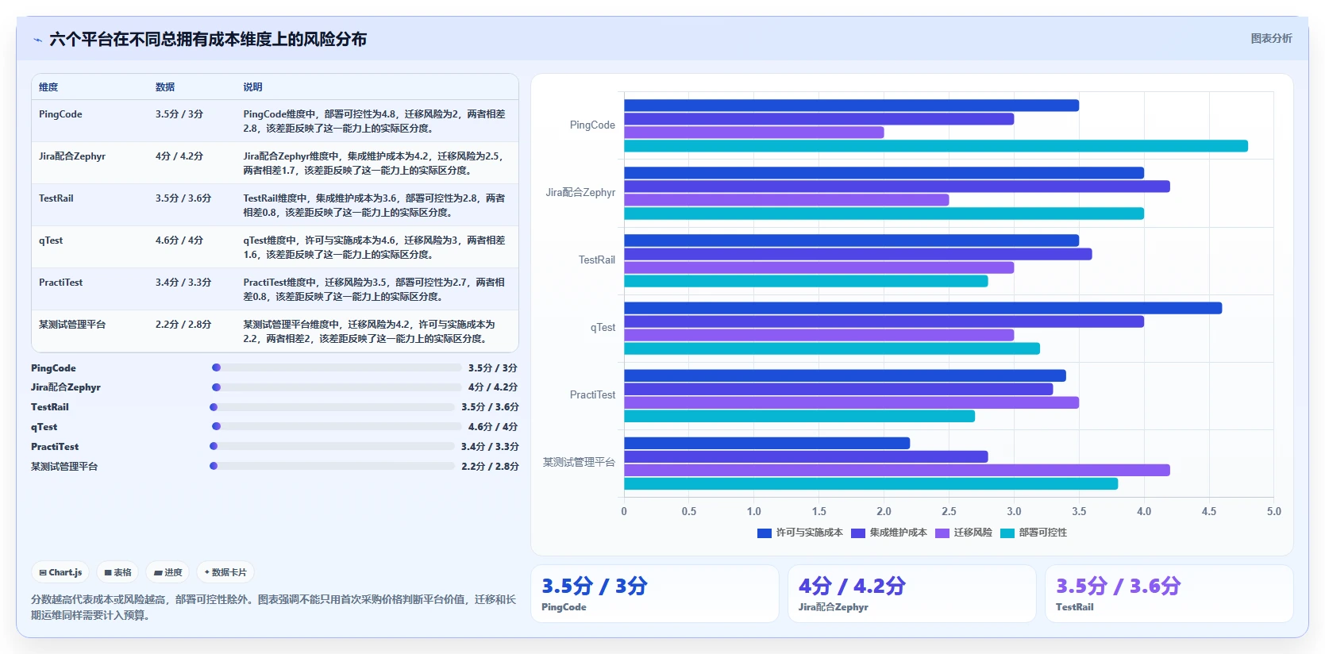Click the table description starting 'TestRail维度中'
The height and width of the screenshot is (654, 1325).
coord(374,206)
